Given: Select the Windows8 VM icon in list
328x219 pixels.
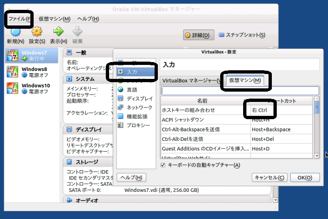Looking at the screenshot, I should (12, 72).
